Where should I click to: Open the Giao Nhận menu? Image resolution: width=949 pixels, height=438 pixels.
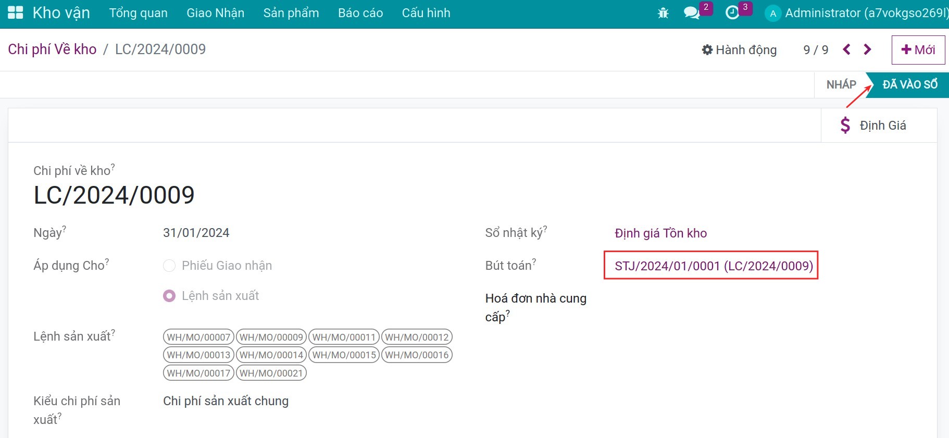(216, 13)
